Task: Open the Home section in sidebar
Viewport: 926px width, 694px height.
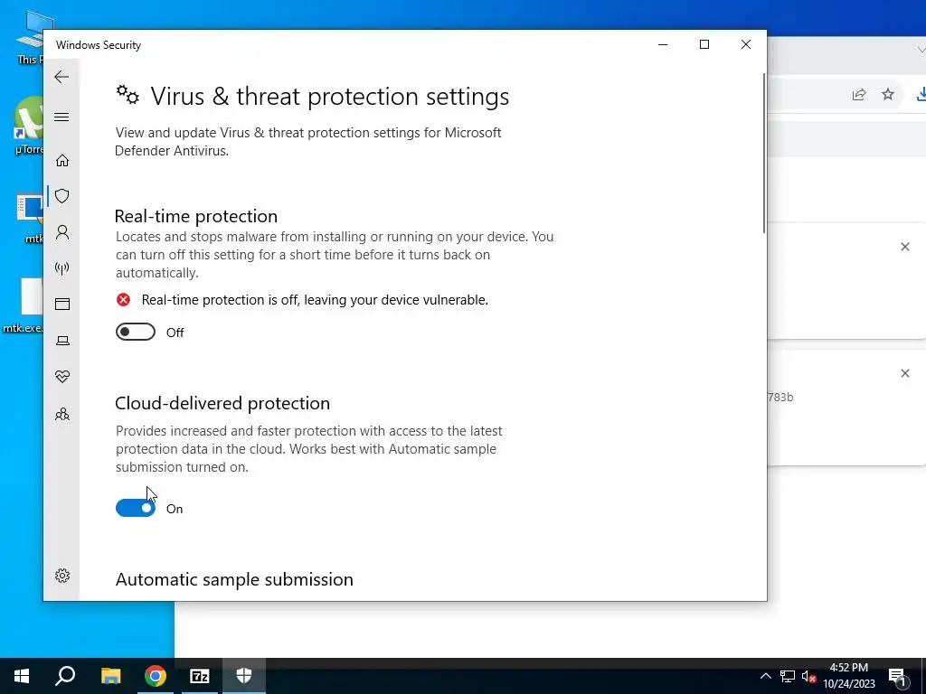Action: point(62,161)
